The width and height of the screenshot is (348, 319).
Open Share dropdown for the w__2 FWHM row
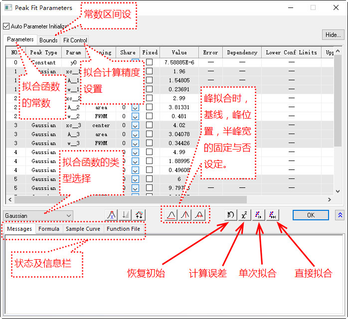135,116
